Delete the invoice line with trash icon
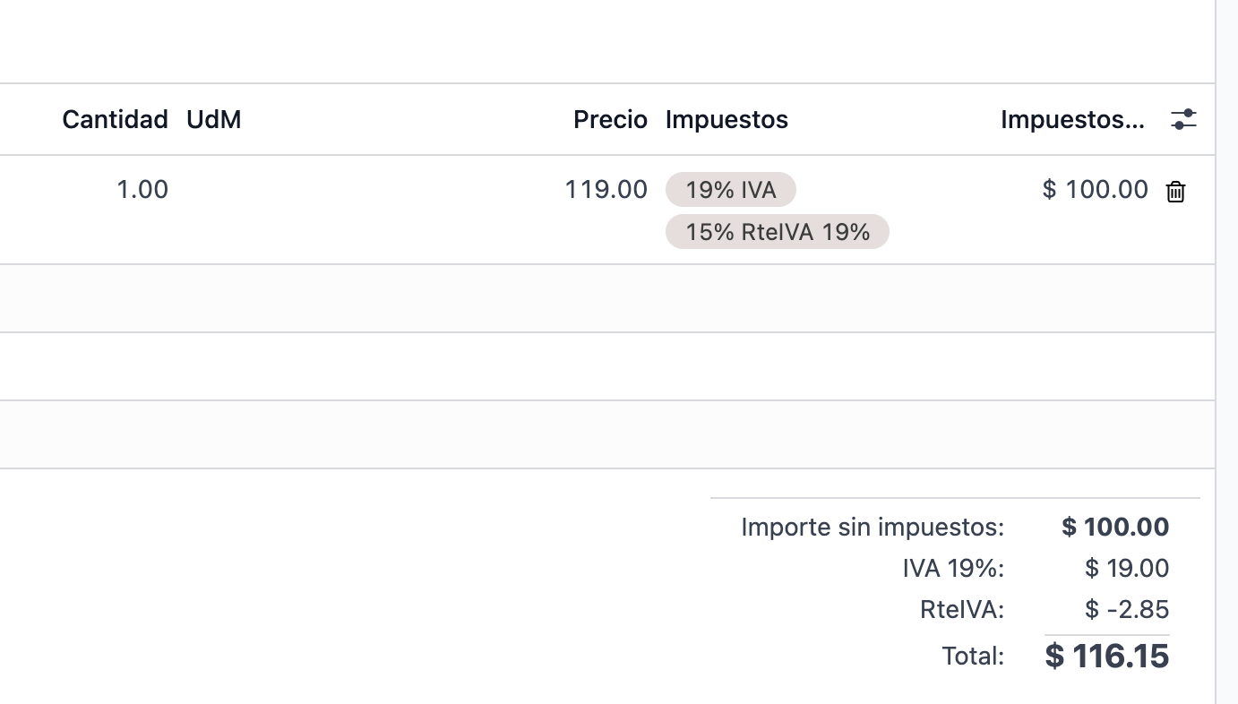1238x704 pixels. click(1175, 191)
